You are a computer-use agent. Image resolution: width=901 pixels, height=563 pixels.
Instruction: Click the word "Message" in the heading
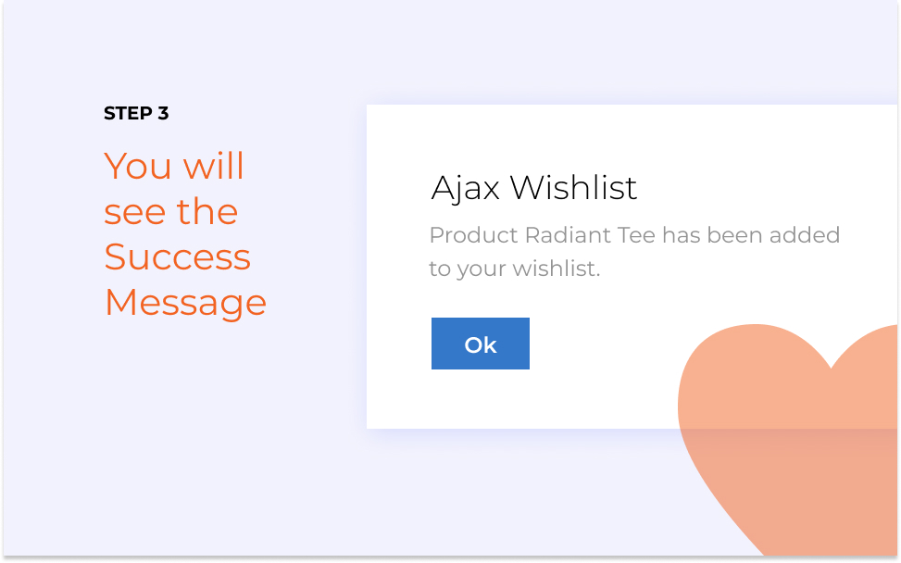(185, 303)
